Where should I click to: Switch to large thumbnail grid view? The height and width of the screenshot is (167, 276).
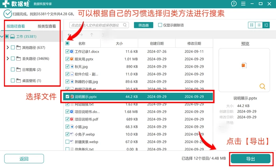[x=252, y=25]
